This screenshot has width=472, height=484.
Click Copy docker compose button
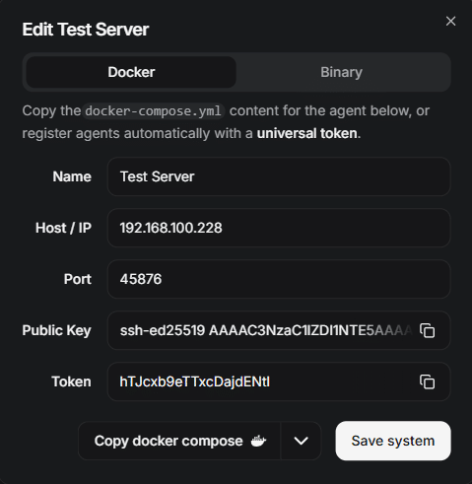pos(179,441)
